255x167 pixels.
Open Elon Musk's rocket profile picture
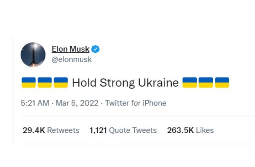33,55
